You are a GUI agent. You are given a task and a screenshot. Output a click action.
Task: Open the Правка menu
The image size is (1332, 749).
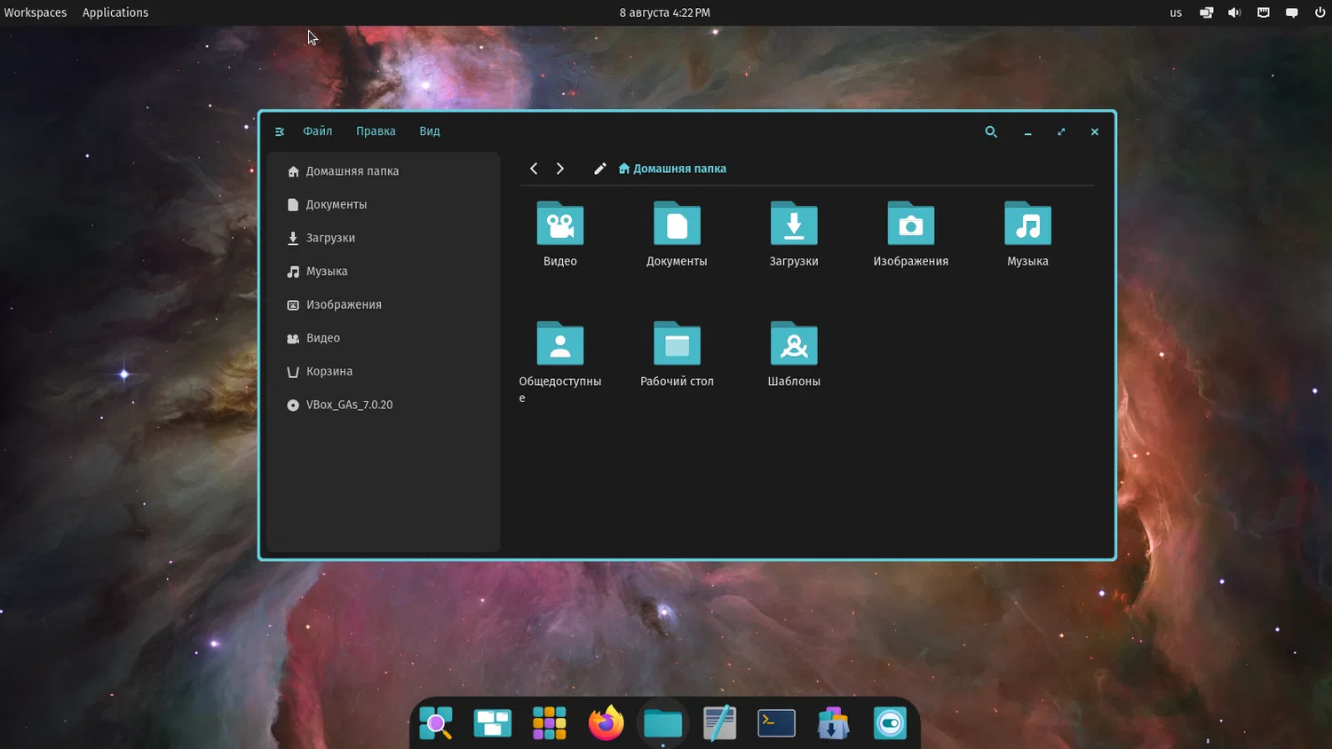tap(376, 131)
